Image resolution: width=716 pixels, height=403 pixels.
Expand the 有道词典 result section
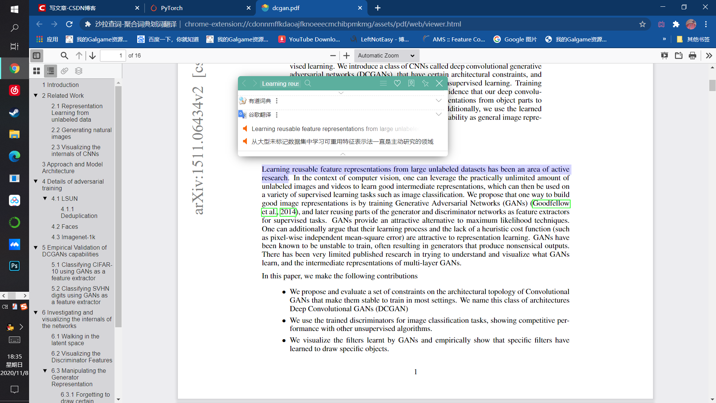click(x=439, y=100)
